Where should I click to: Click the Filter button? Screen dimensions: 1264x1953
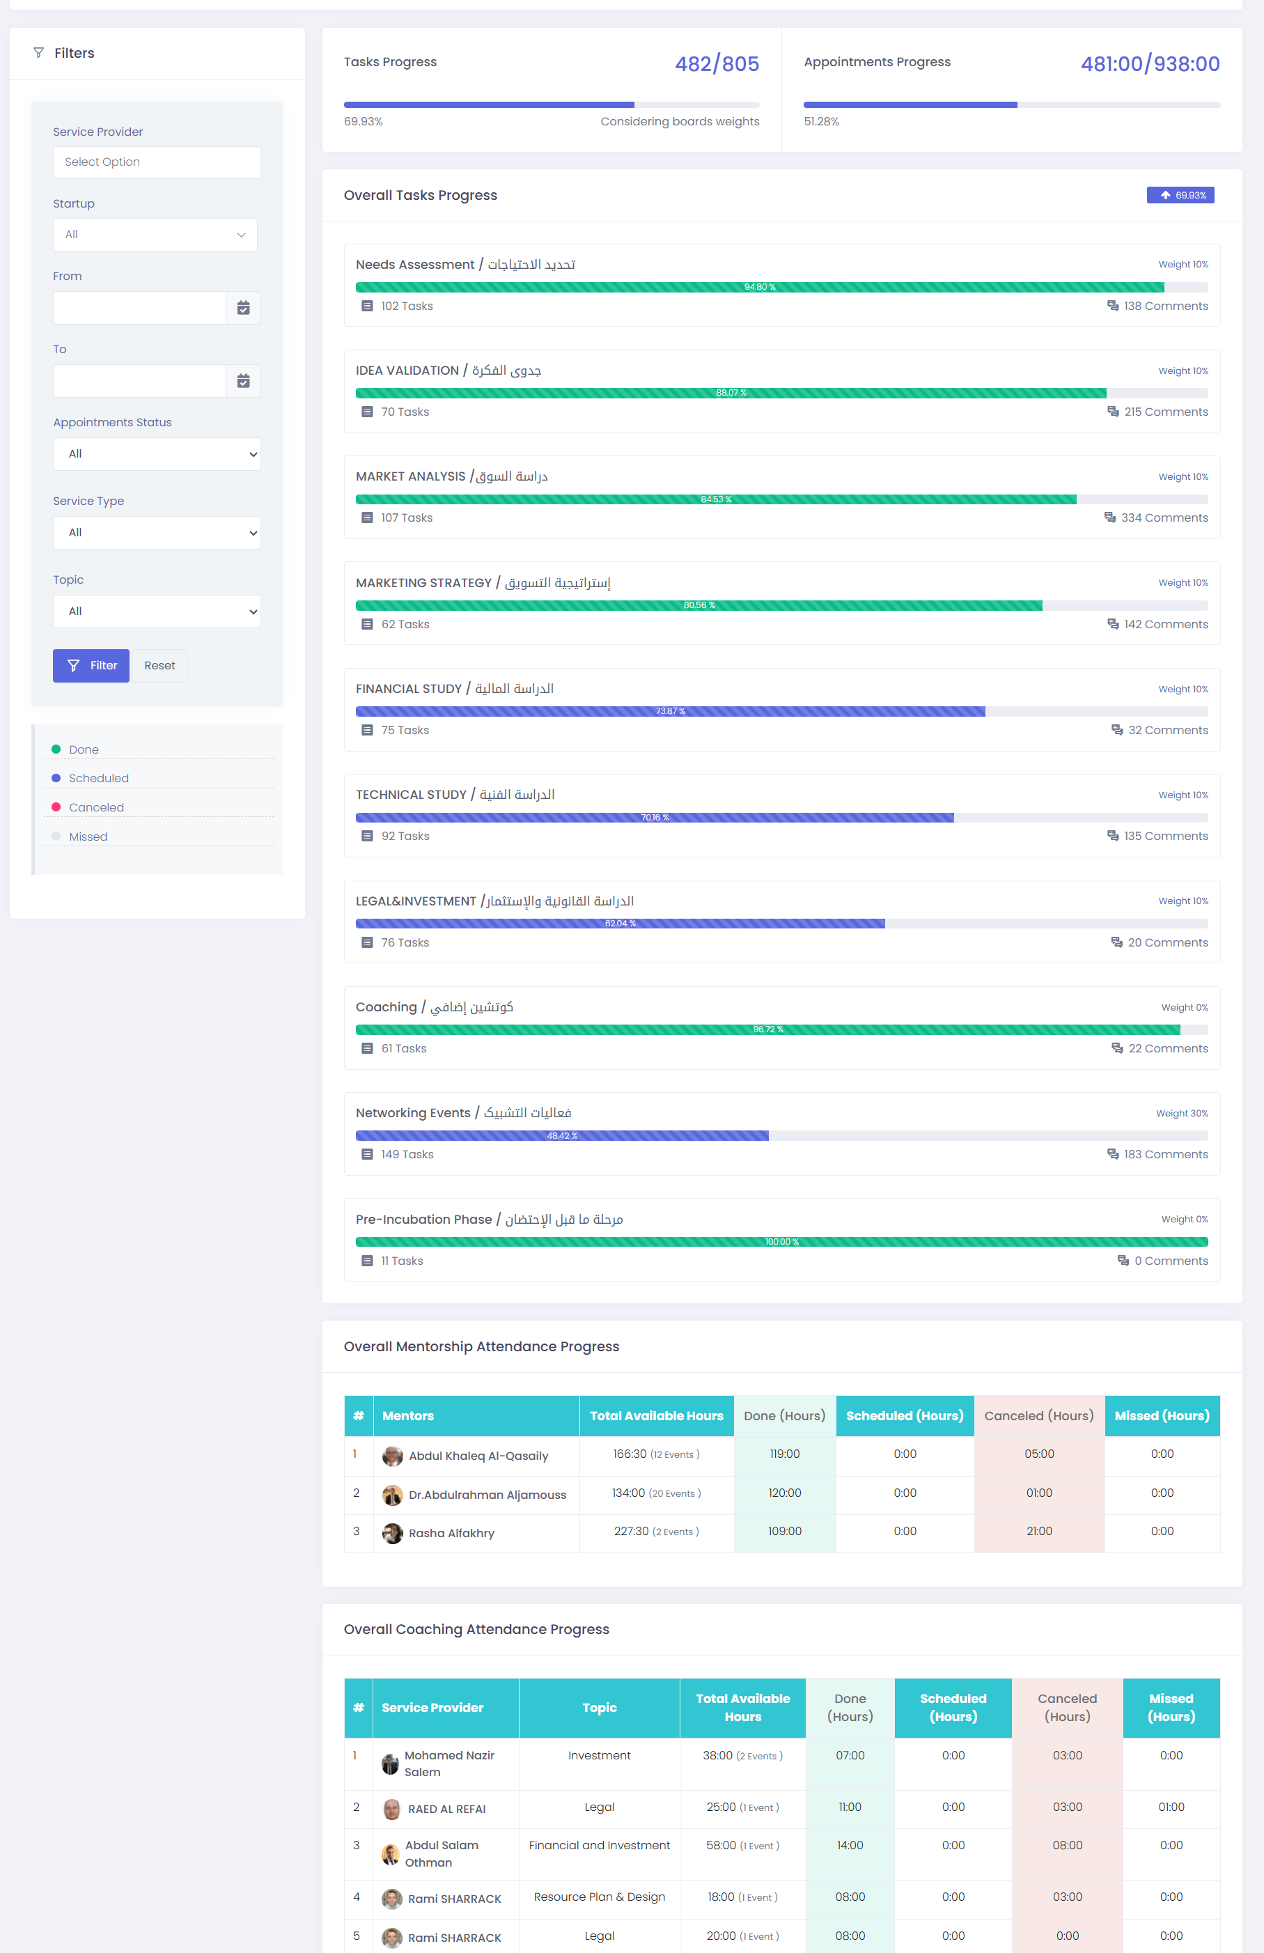click(x=91, y=665)
